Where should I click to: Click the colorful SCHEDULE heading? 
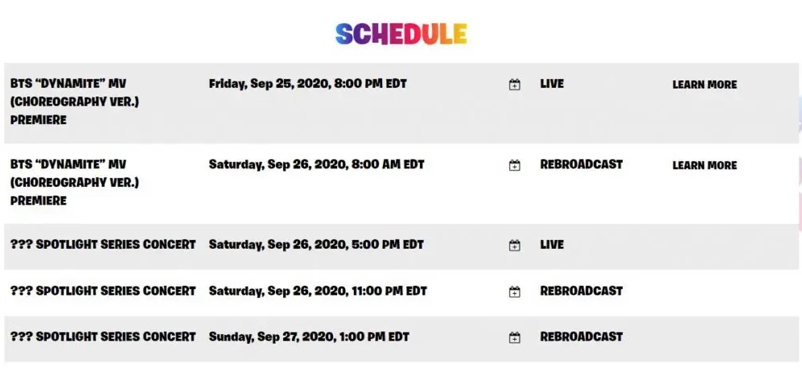click(401, 34)
